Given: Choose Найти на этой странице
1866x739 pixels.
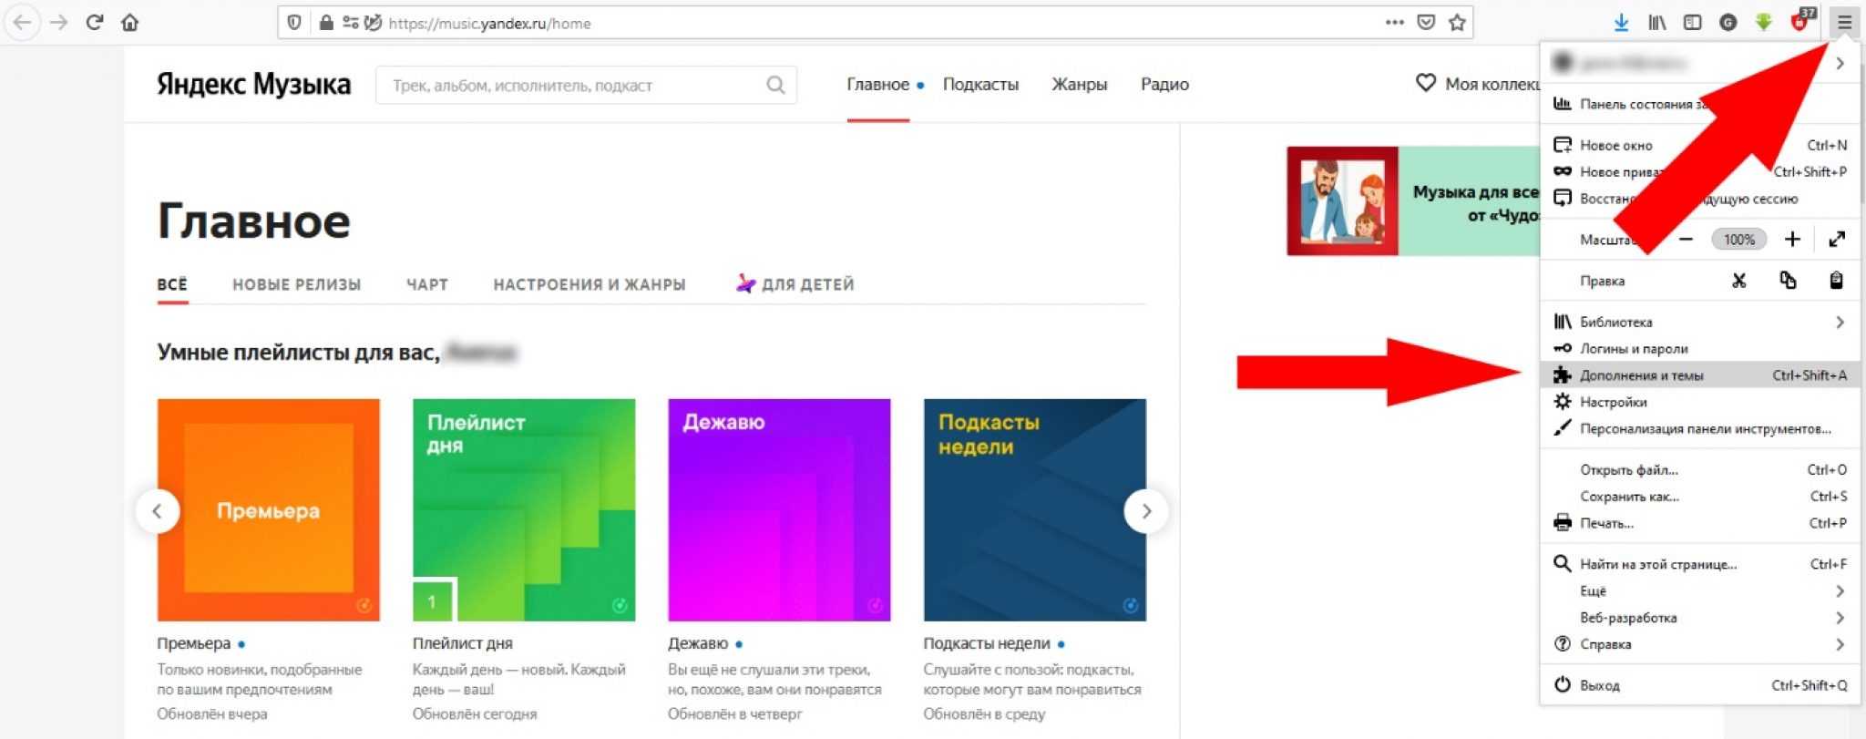Looking at the screenshot, I should pyautogui.click(x=1701, y=564).
